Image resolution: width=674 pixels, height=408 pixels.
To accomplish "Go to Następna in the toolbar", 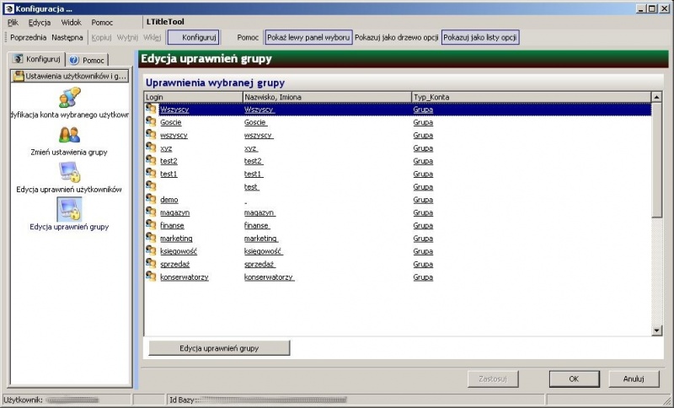I will coord(67,37).
